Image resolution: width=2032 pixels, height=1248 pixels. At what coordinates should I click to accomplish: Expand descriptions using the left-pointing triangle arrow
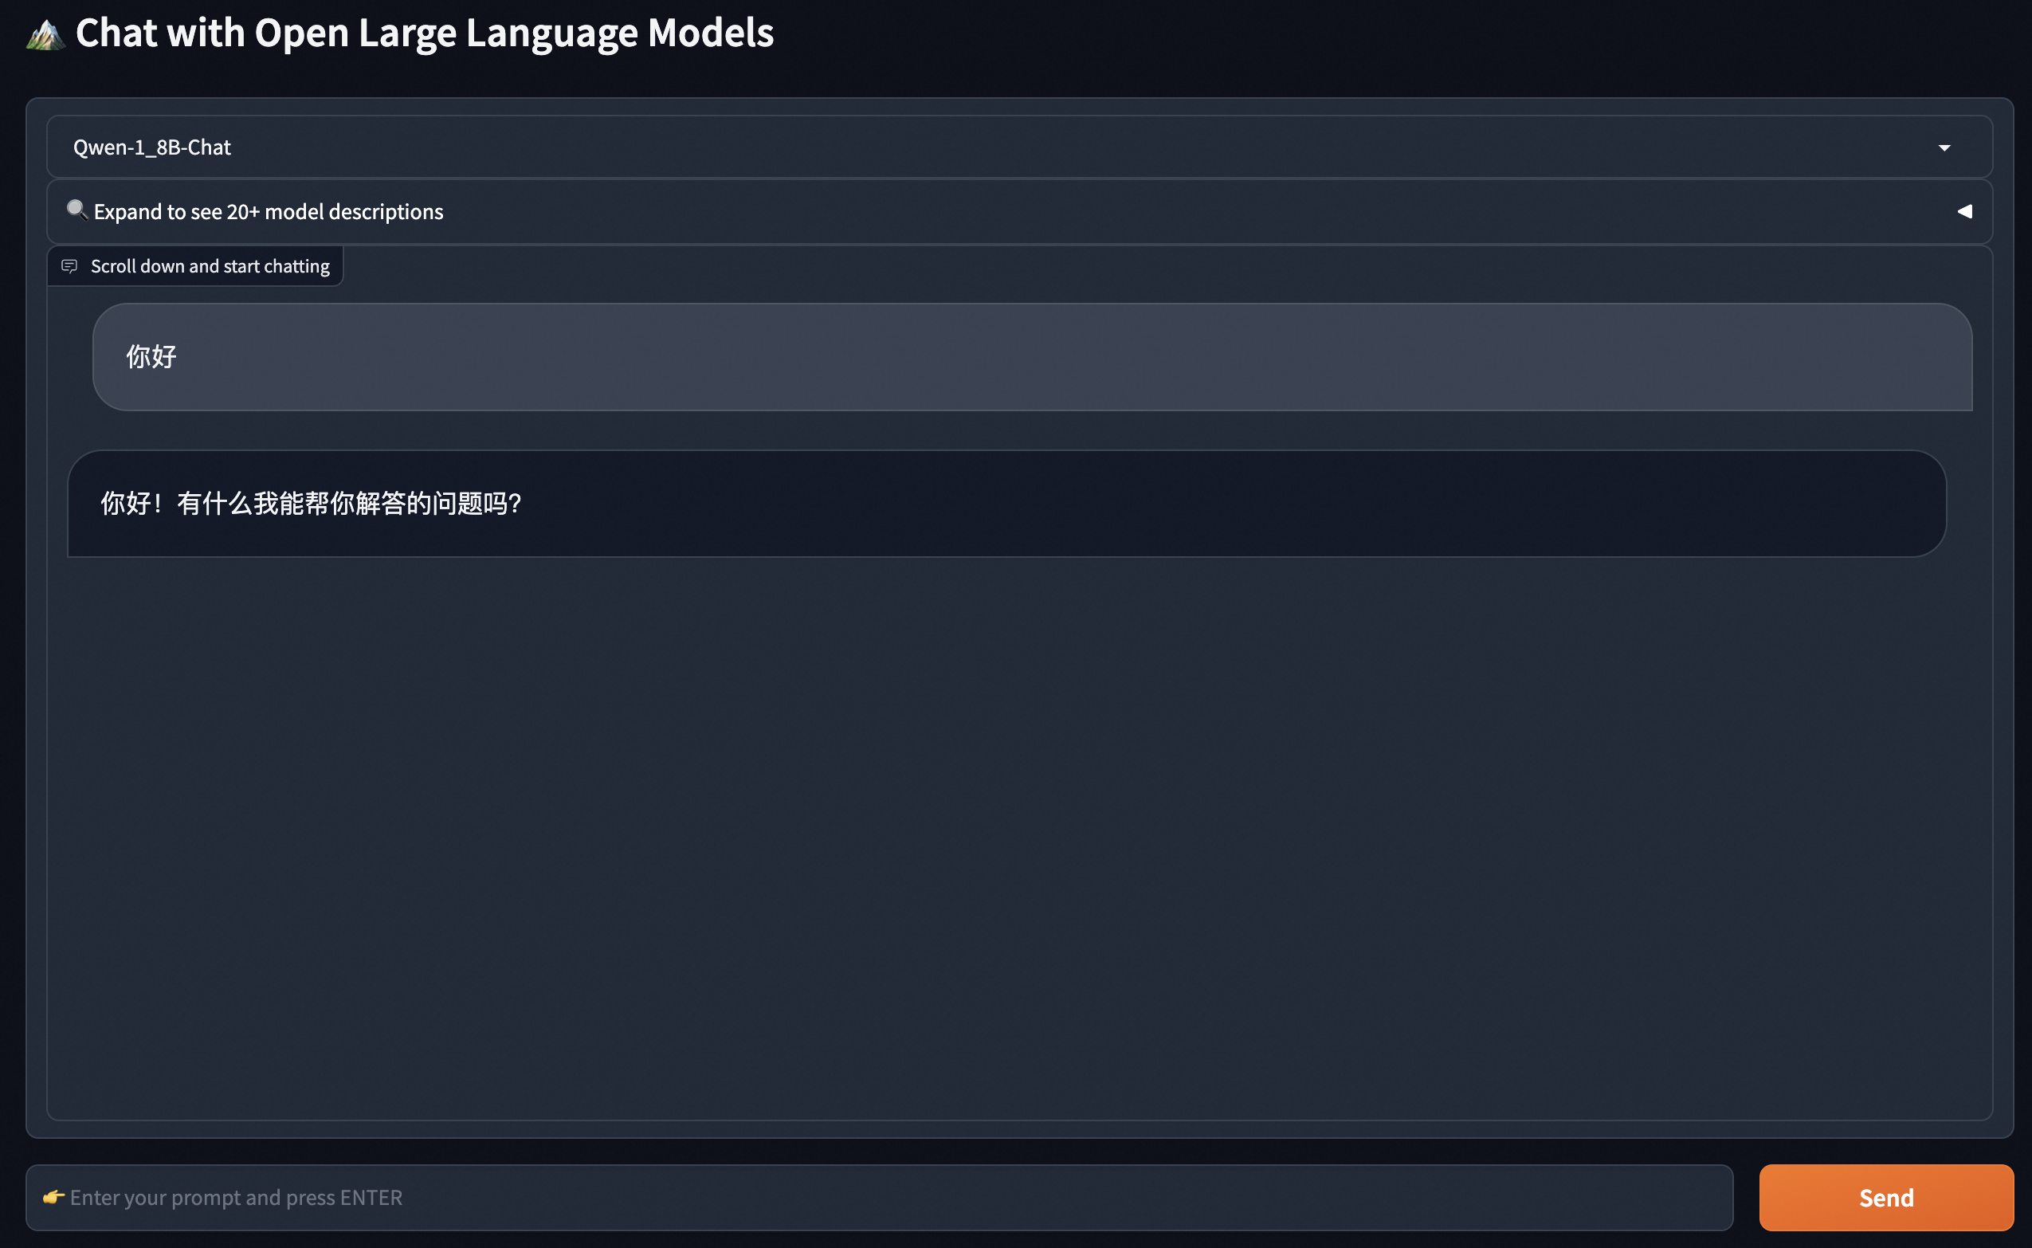pyautogui.click(x=1964, y=212)
